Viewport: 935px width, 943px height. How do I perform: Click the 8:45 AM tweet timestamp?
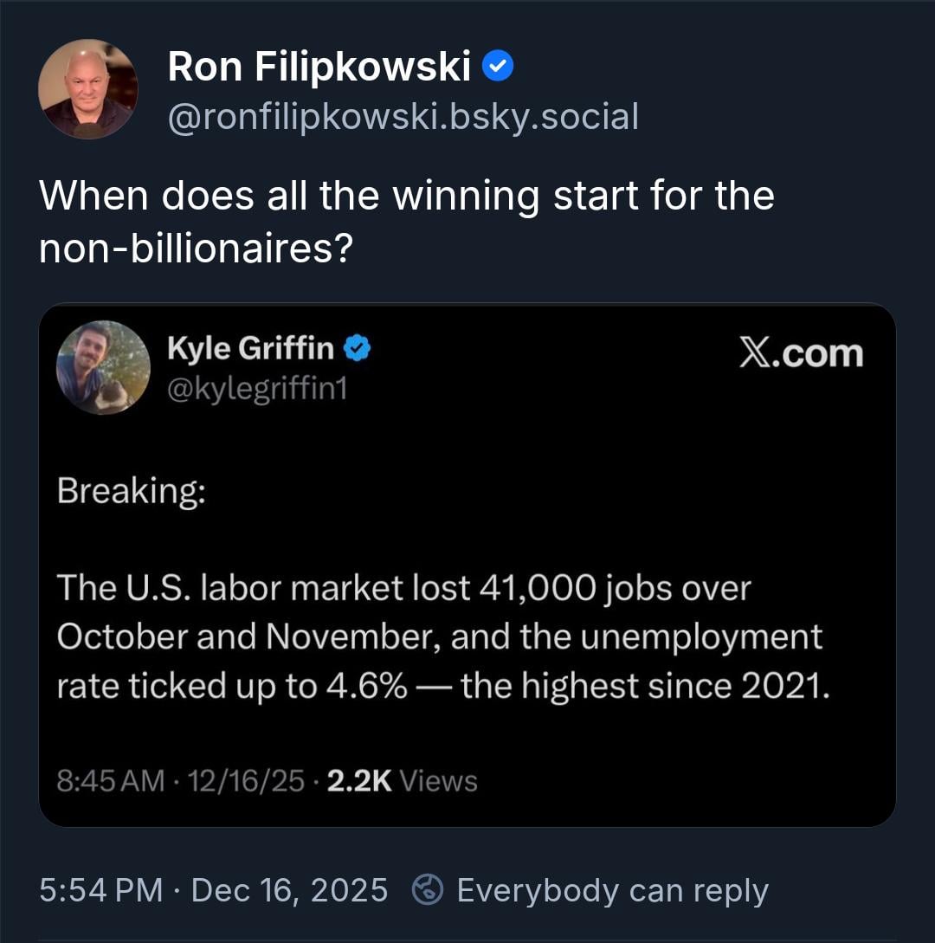click(x=110, y=781)
